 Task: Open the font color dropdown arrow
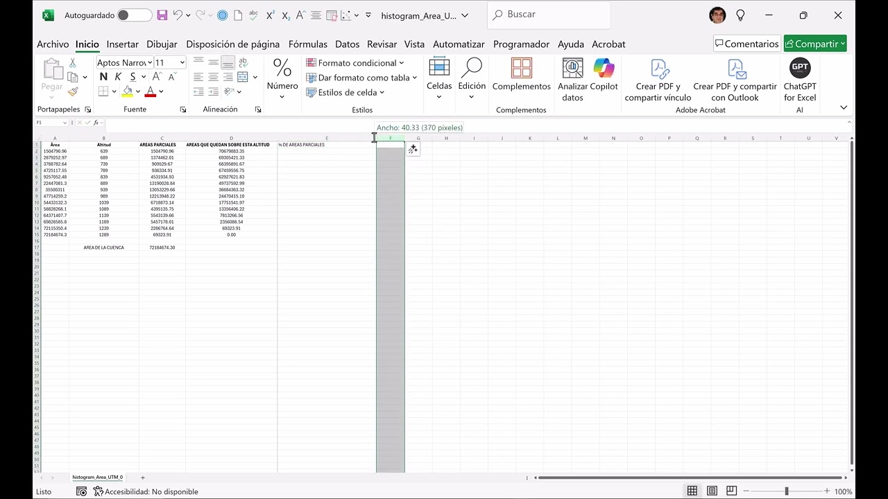[161, 91]
